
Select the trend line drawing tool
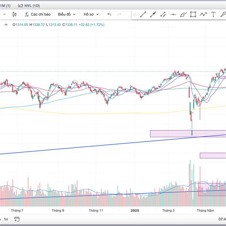[x=143, y=14]
